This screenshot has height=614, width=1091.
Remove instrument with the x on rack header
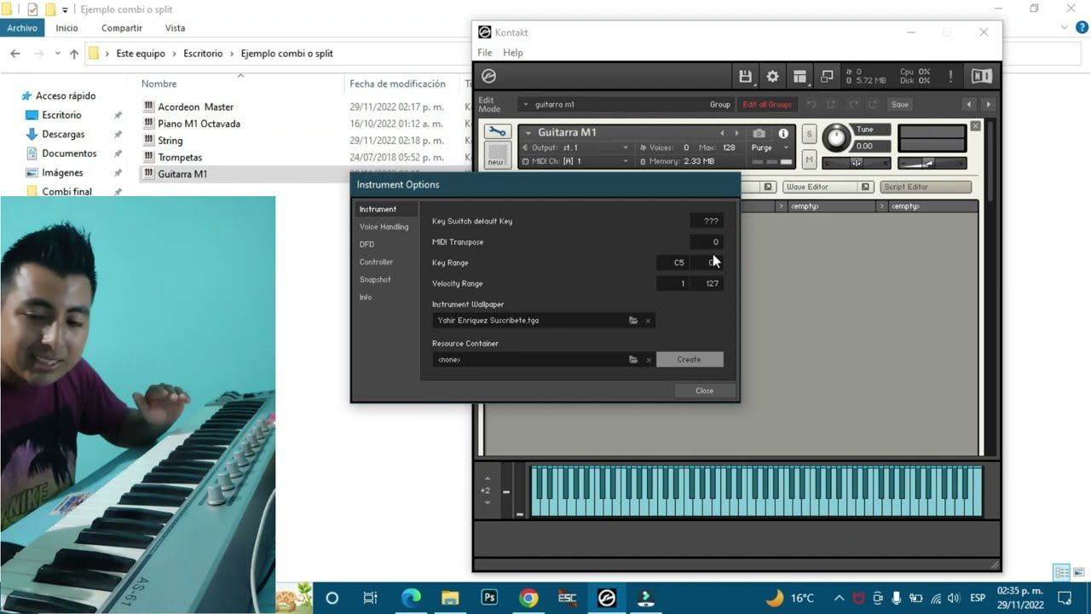[976, 126]
